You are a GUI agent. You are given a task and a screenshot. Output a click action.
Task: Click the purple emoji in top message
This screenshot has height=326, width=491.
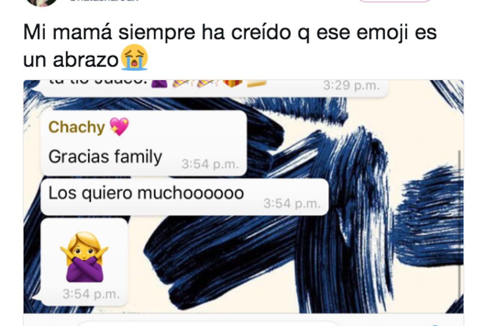coord(159,83)
